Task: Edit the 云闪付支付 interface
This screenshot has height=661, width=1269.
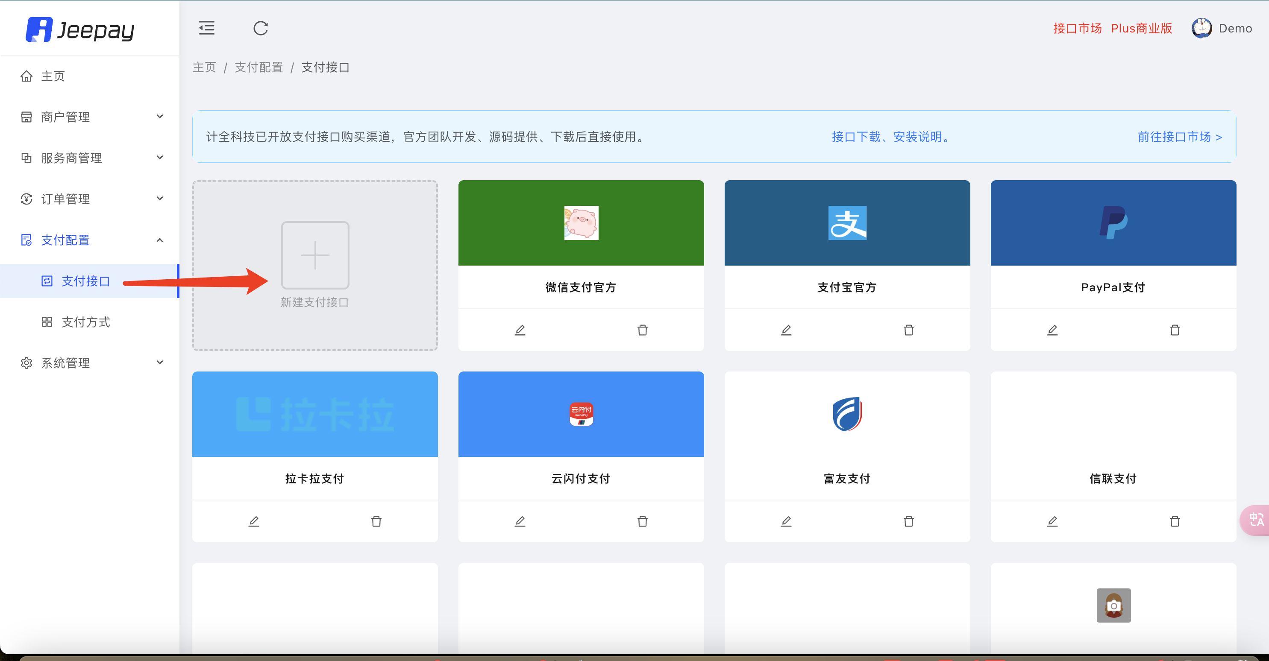Action: pos(520,521)
